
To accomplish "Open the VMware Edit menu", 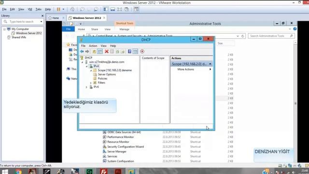I will pyautogui.click(x=13, y=9).
